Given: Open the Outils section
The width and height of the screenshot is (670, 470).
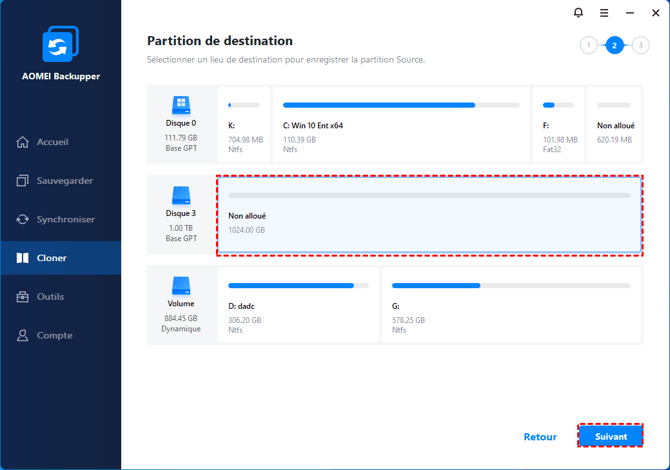Looking at the screenshot, I should [x=61, y=297].
